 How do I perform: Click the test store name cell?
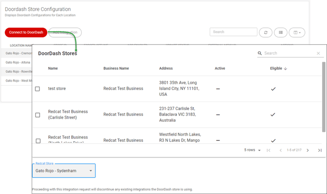coord(57,89)
